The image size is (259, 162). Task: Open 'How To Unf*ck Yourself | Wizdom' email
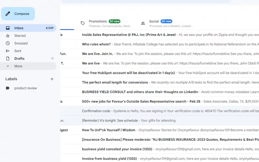[x=108, y=130]
